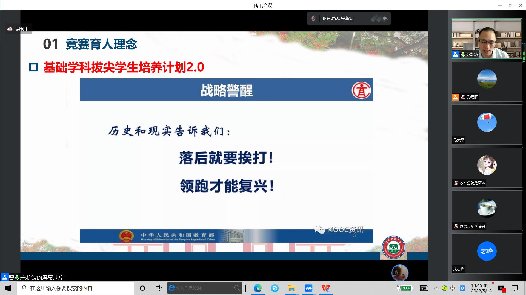526x295 pixels.
Task: Click the taskbar search input field
Action: click(75, 288)
